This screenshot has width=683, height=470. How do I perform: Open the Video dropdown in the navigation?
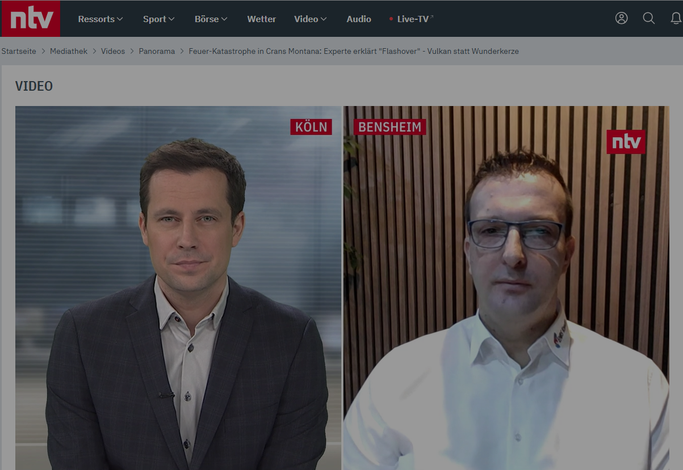coord(310,19)
